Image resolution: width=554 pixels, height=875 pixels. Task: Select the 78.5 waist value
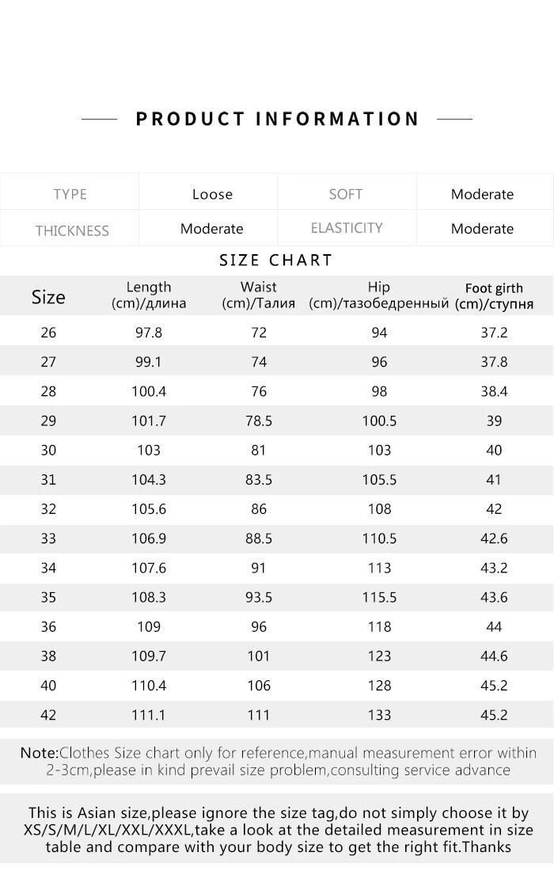259,420
